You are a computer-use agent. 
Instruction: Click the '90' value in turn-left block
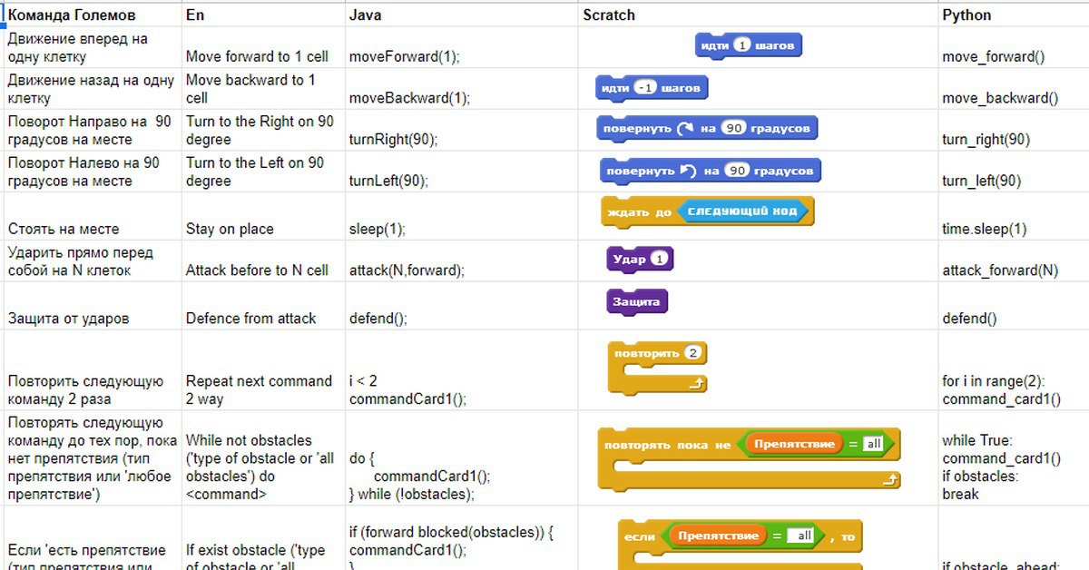[x=738, y=171]
